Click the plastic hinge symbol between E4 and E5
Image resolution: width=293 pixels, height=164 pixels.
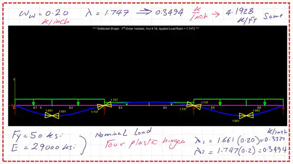(x=194, y=106)
